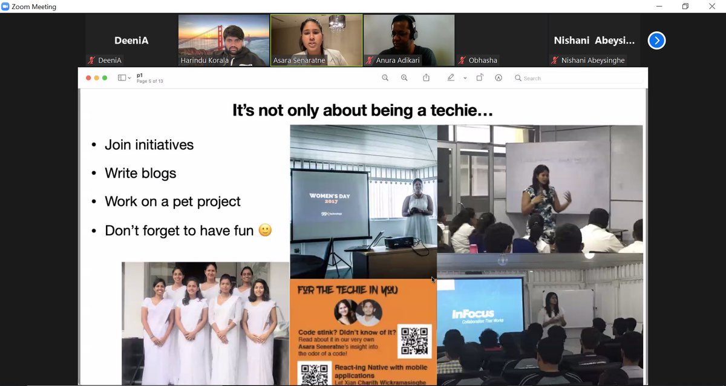The width and height of the screenshot is (726, 386).
Task: Open the Share icon in Preview toolbar
Action: 427,77
